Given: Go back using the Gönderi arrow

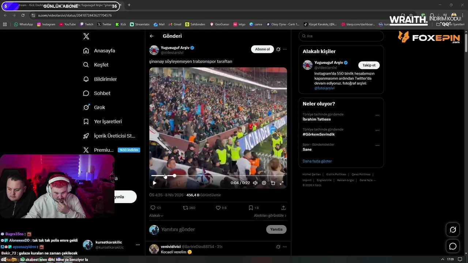Looking at the screenshot, I should point(152,36).
